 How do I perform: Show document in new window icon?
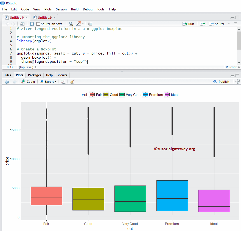tap(23, 24)
